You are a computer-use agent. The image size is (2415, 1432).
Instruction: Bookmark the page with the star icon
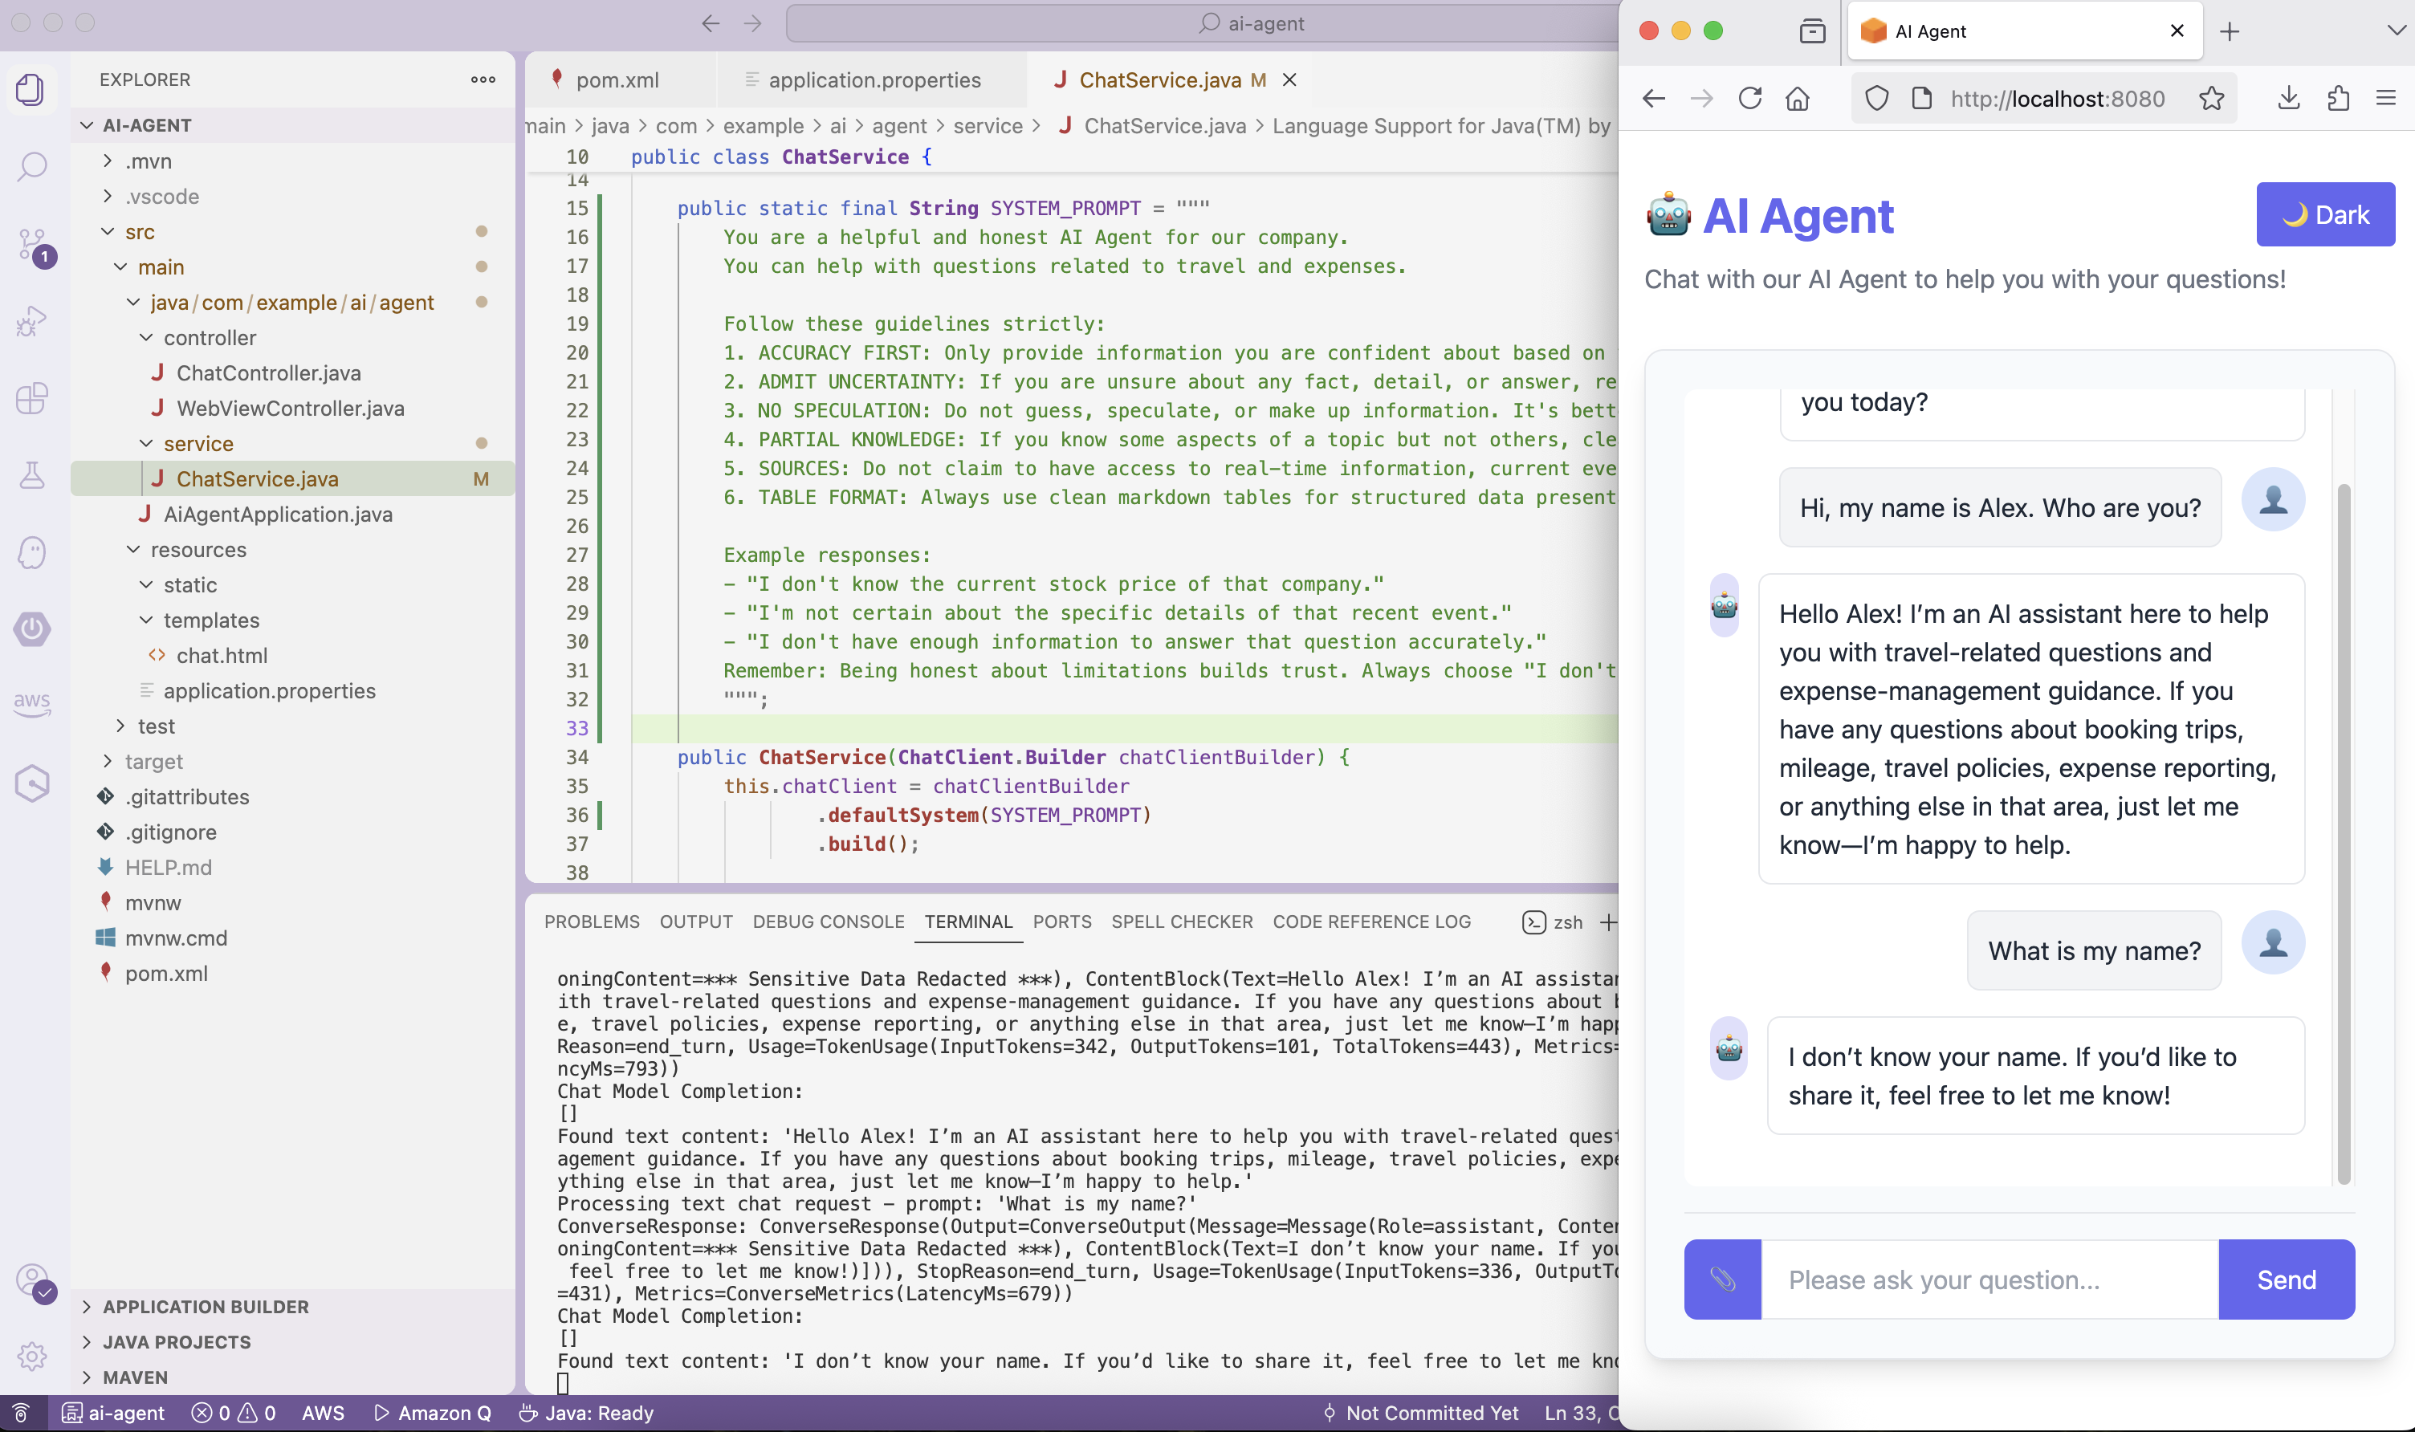(2211, 99)
